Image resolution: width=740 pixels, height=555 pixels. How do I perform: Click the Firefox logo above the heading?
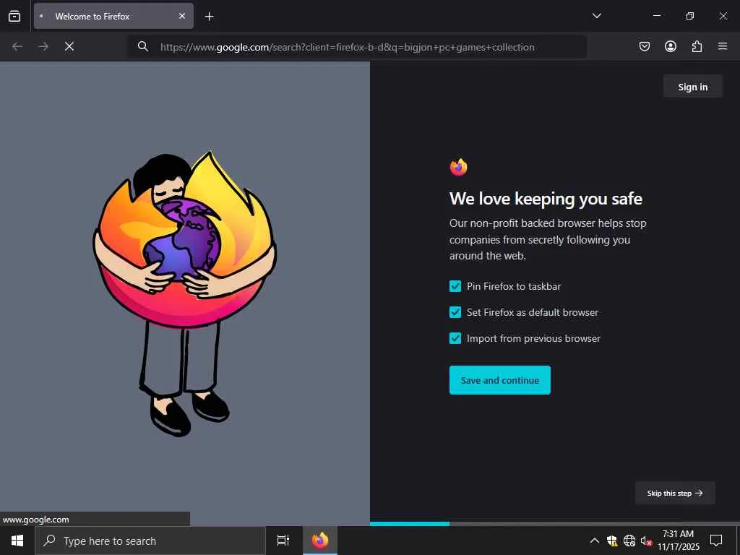tap(458, 167)
